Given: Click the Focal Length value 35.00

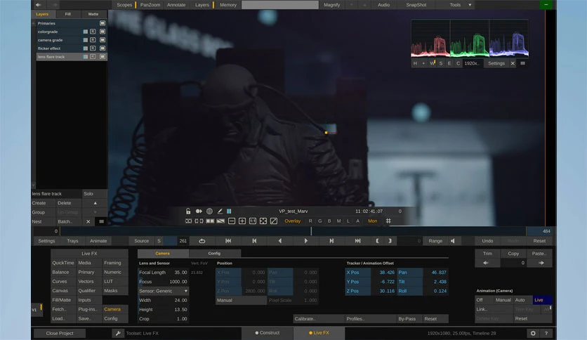Looking at the screenshot, I should (181, 273).
